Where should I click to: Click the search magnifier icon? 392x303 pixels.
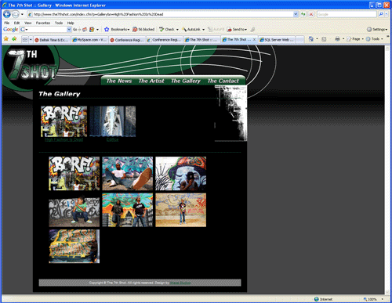[x=381, y=14]
